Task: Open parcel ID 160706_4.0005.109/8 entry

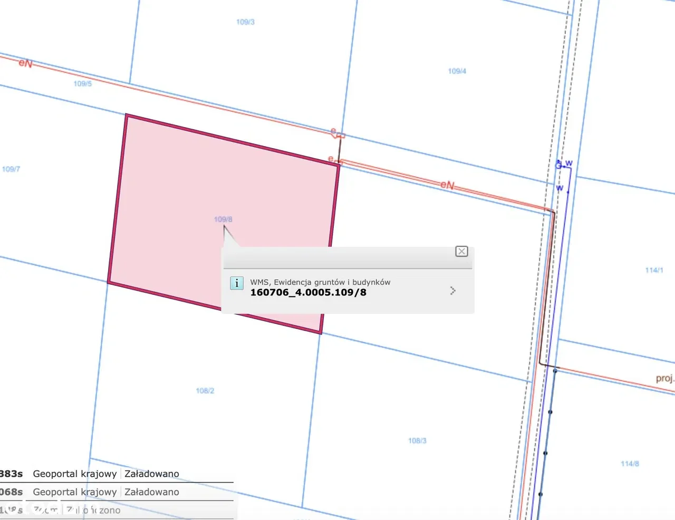Action: coord(308,293)
